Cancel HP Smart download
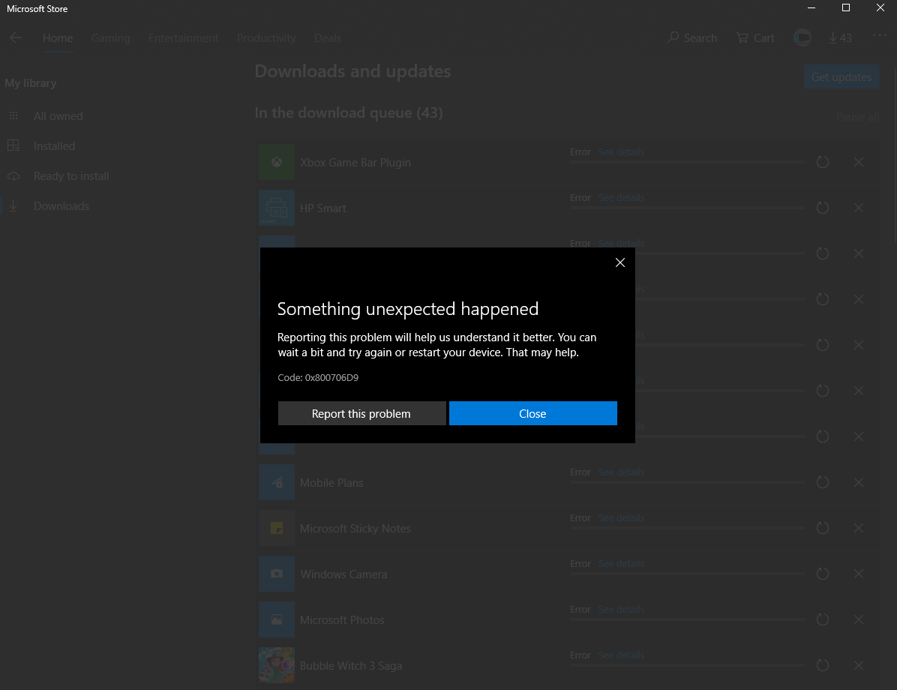Image resolution: width=897 pixels, height=690 pixels. [859, 208]
